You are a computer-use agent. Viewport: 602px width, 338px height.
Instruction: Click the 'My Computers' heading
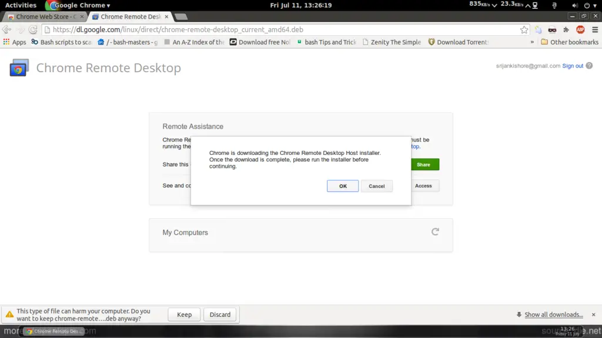[185, 232]
